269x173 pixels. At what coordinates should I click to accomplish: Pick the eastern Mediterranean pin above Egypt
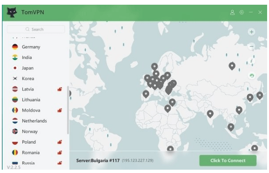coord(172,102)
